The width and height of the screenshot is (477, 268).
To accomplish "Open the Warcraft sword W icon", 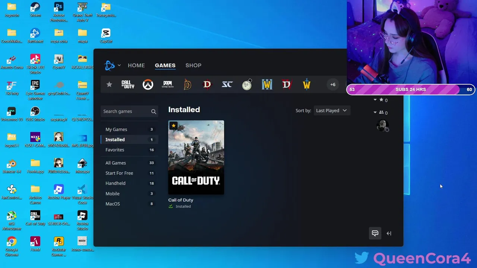I will point(306,84).
